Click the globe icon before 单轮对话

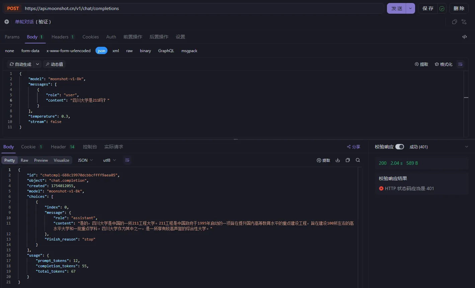[7, 22]
